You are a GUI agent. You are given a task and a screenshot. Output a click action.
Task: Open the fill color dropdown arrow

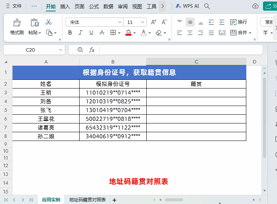click(135, 33)
